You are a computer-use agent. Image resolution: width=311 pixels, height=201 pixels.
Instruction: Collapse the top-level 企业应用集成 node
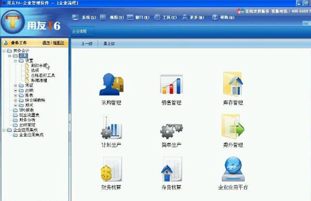pos(4,130)
